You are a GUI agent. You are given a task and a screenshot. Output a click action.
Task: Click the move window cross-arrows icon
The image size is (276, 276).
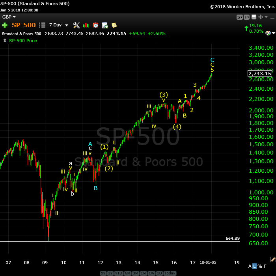260,17
